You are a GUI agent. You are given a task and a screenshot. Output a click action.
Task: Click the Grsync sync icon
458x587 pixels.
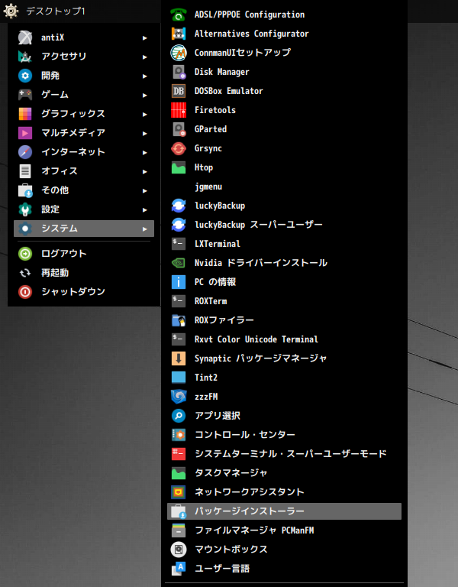(x=179, y=148)
